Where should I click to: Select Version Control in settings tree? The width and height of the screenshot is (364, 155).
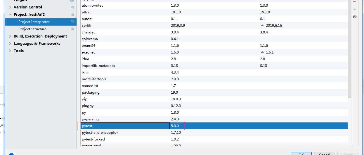coord(28,7)
